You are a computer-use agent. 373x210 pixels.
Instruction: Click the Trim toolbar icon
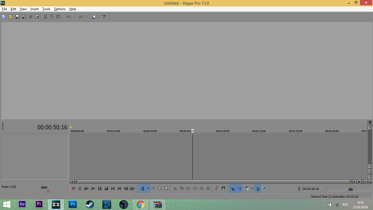182,188
